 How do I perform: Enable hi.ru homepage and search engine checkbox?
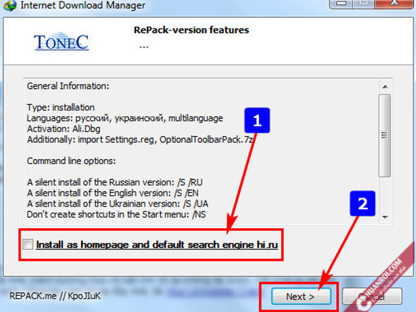pyautogui.click(x=28, y=244)
